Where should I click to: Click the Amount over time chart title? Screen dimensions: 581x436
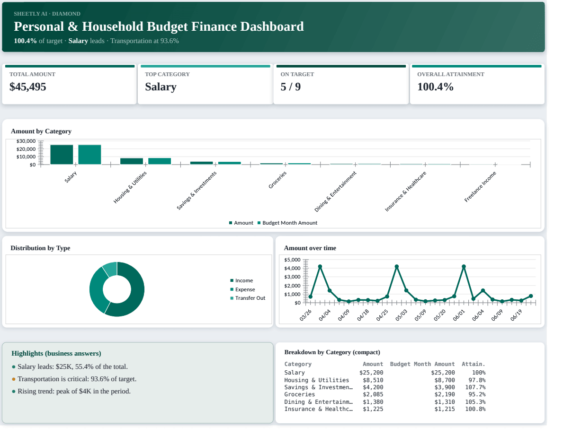point(310,248)
